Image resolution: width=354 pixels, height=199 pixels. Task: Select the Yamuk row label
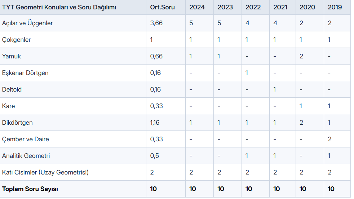coord(11,56)
